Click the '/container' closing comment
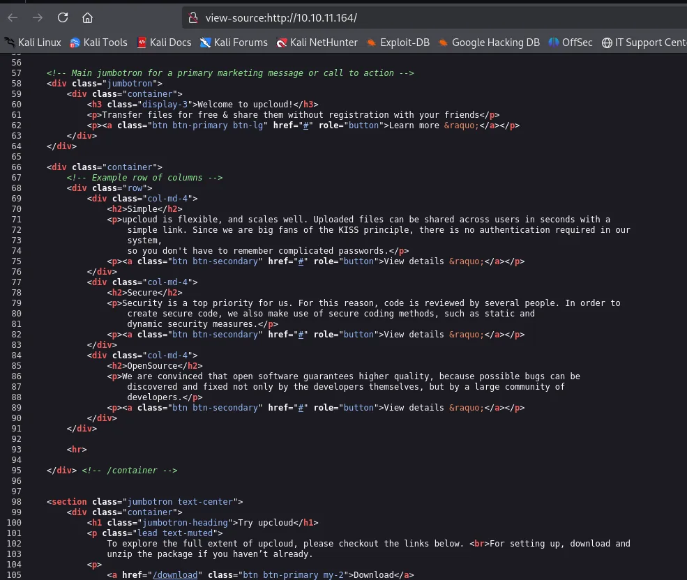Screen dimensions: 687x580 coord(129,471)
